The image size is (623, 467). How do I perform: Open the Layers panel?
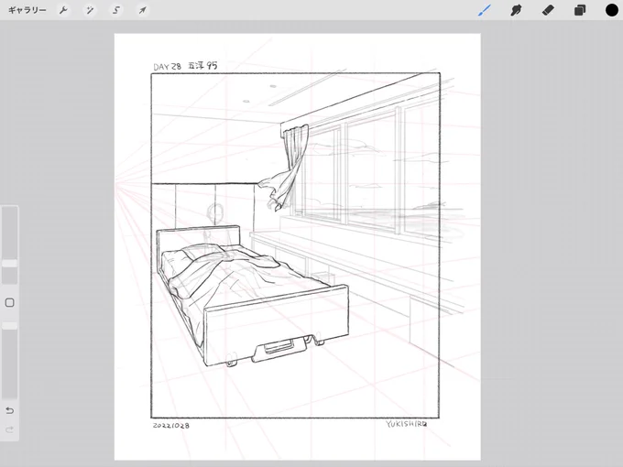tap(580, 10)
